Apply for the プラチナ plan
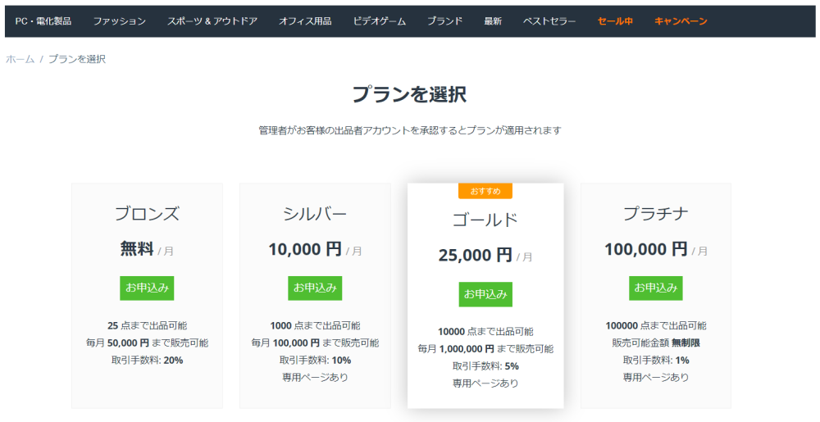The image size is (820, 422). [x=655, y=288]
